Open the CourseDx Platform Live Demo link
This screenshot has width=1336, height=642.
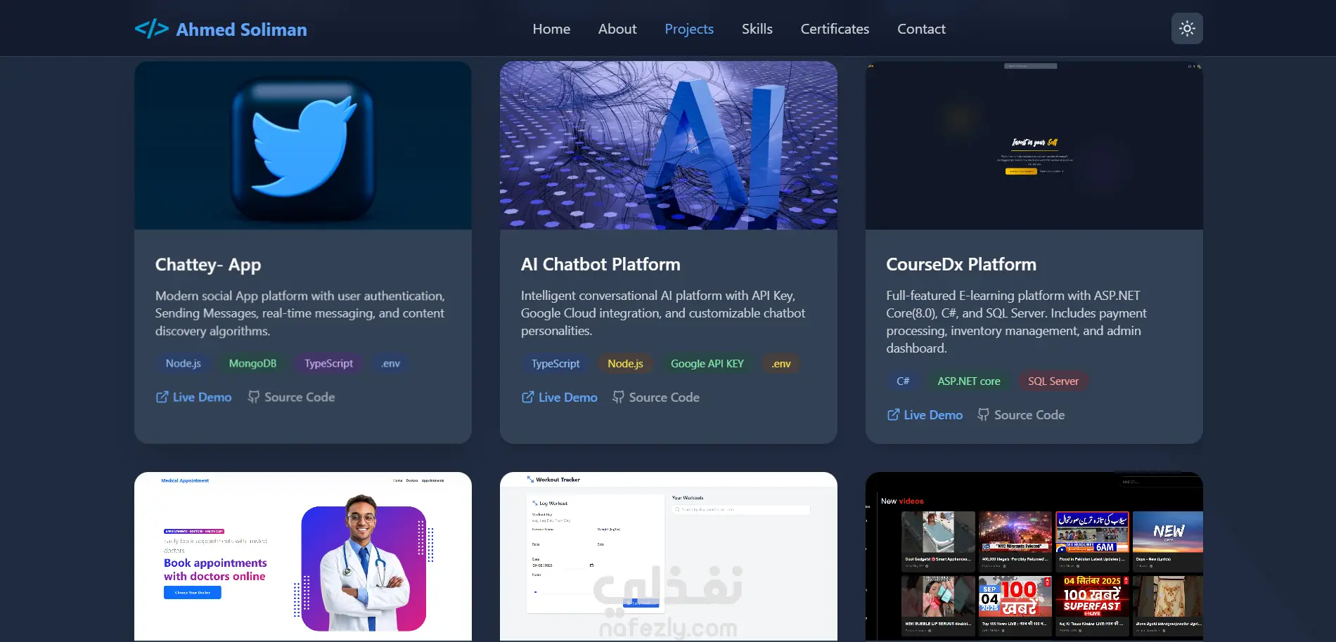coord(925,414)
